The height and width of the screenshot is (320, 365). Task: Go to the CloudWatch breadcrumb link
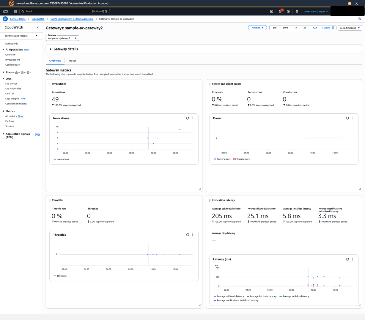[38, 19]
